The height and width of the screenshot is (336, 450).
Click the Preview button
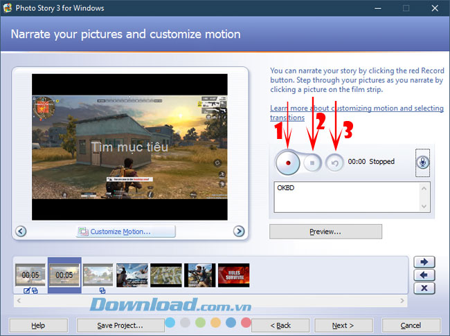[x=325, y=232]
